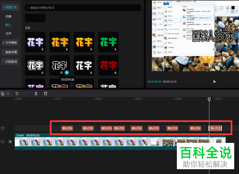Download the yellow-orange gradient 花字 style
239x174 pixels.
coord(91,49)
